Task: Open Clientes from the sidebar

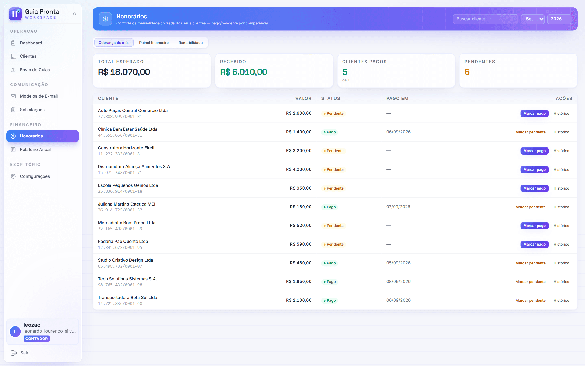Action: pyautogui.click(x=43, y=56)
